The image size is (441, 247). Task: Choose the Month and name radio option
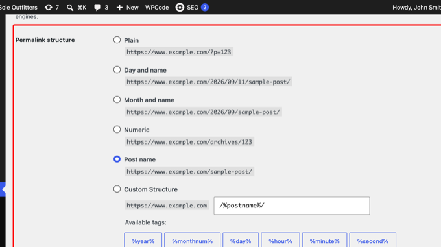[x=117, y=99]
